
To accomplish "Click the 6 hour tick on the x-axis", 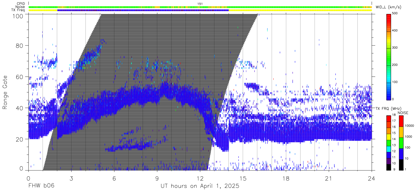I will click(x=114, y=178).
